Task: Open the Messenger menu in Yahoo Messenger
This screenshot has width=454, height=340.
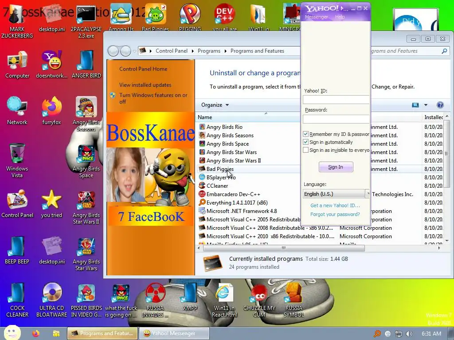Action: click(316, 17)
